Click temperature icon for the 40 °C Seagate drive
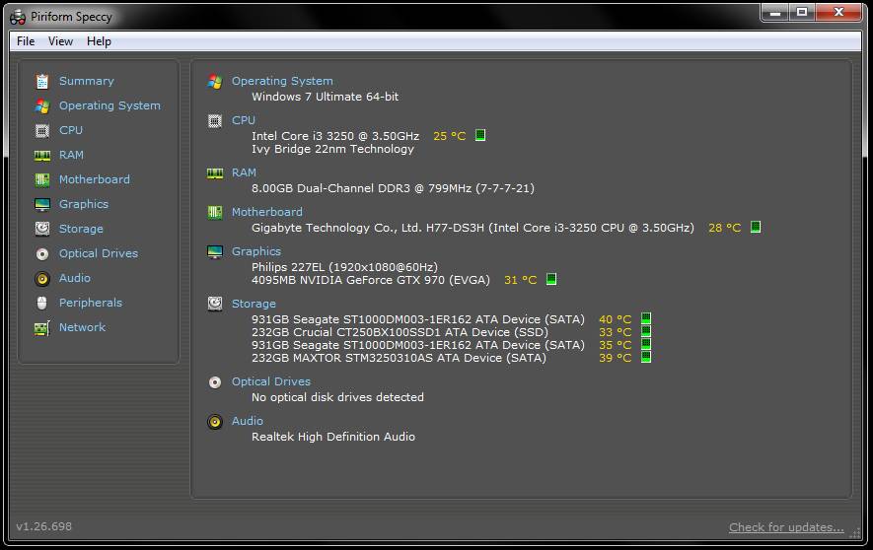Image resolution: width=873 pixels, height=550 pixels. pos(646,318)
